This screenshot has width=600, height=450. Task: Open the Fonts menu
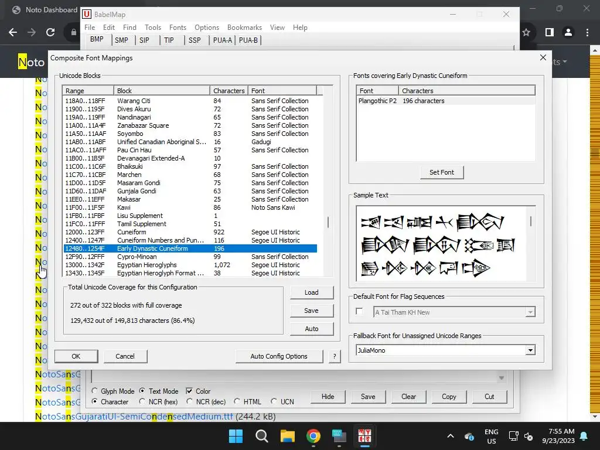coord(178,28)
